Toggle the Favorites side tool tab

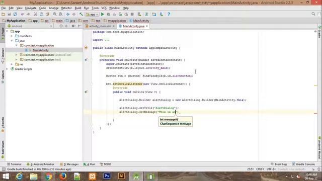(x=3, y=125)
